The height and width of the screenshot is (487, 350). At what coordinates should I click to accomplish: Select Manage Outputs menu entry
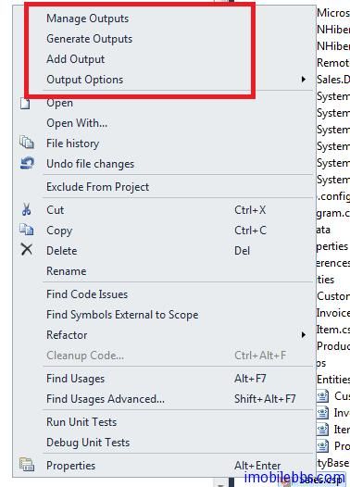pyautogui.click(x=88, y=19)
